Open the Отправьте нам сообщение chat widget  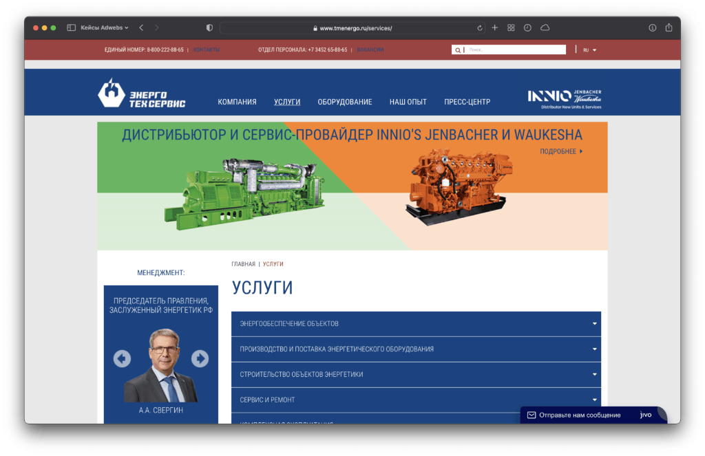click(593, 415)
